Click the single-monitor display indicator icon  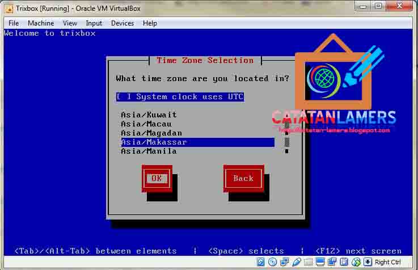(320, 262)
